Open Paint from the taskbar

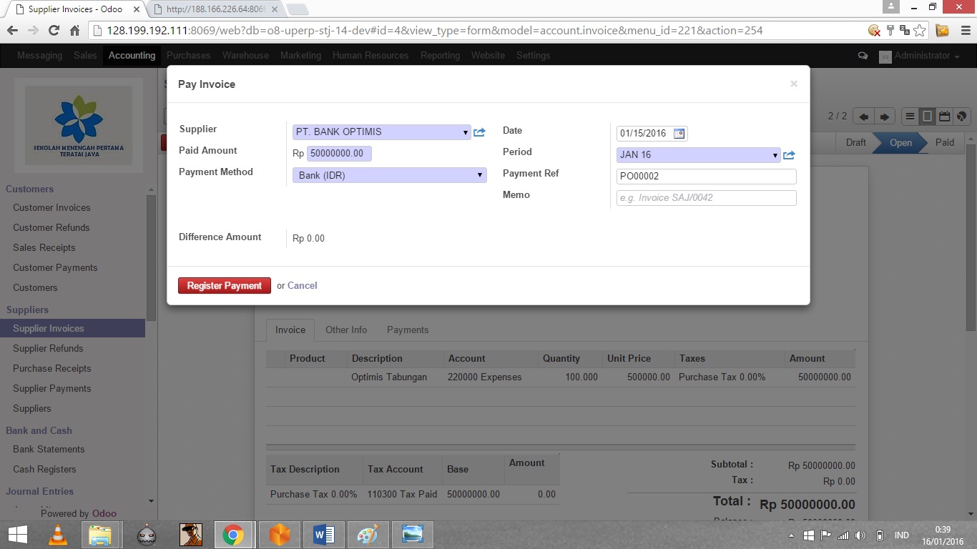click(x=368, y=535)
